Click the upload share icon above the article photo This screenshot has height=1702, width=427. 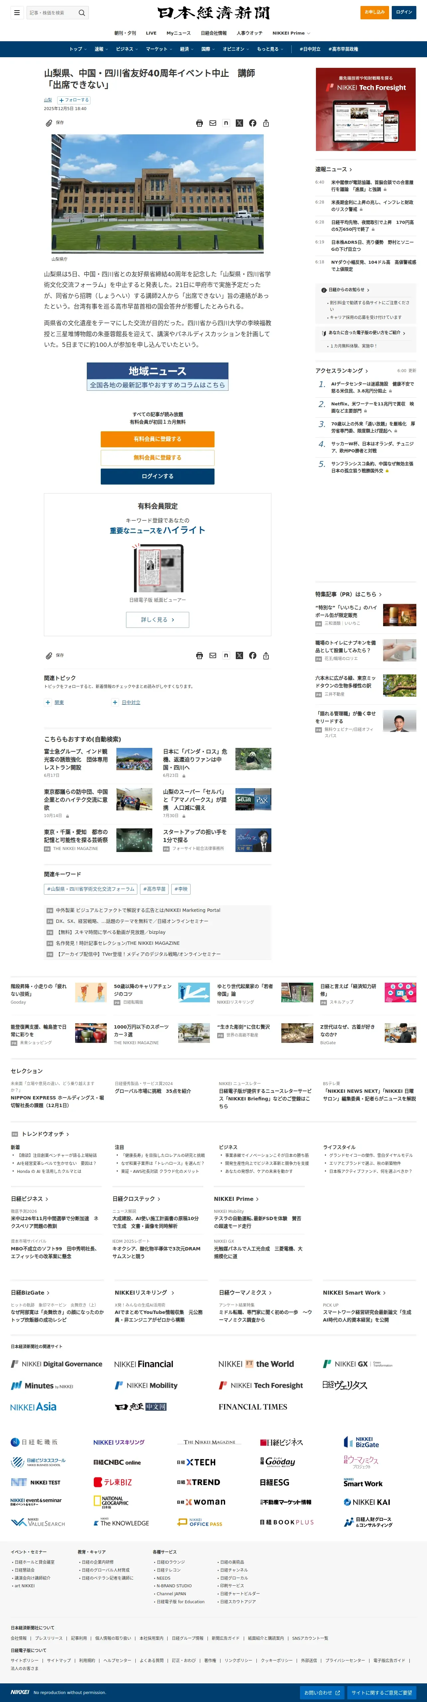266,123
